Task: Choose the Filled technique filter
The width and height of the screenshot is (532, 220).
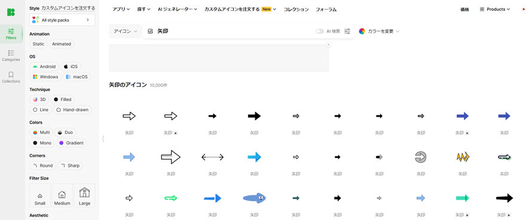Action: click(62, 99)
